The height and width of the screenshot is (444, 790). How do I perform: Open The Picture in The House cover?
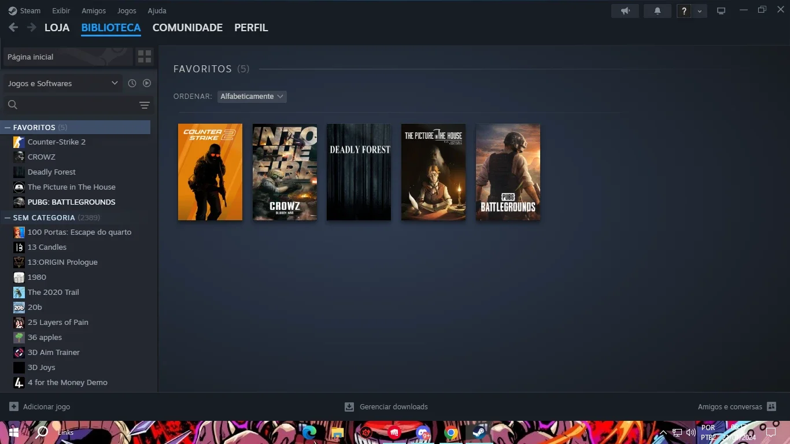[433, 172]
